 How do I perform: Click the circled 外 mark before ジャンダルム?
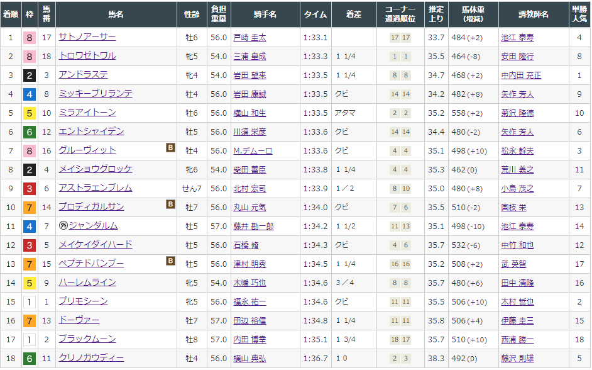click(63, 226)
